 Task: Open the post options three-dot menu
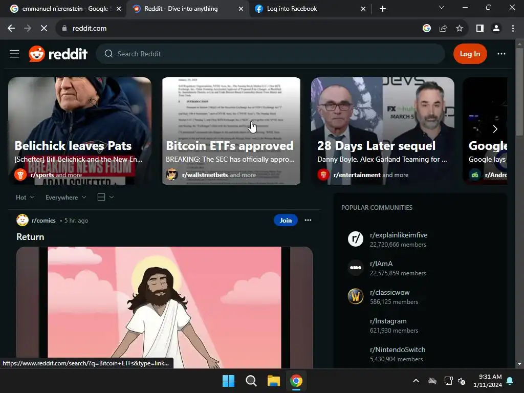pyautogui.click(x=308, y=220)
